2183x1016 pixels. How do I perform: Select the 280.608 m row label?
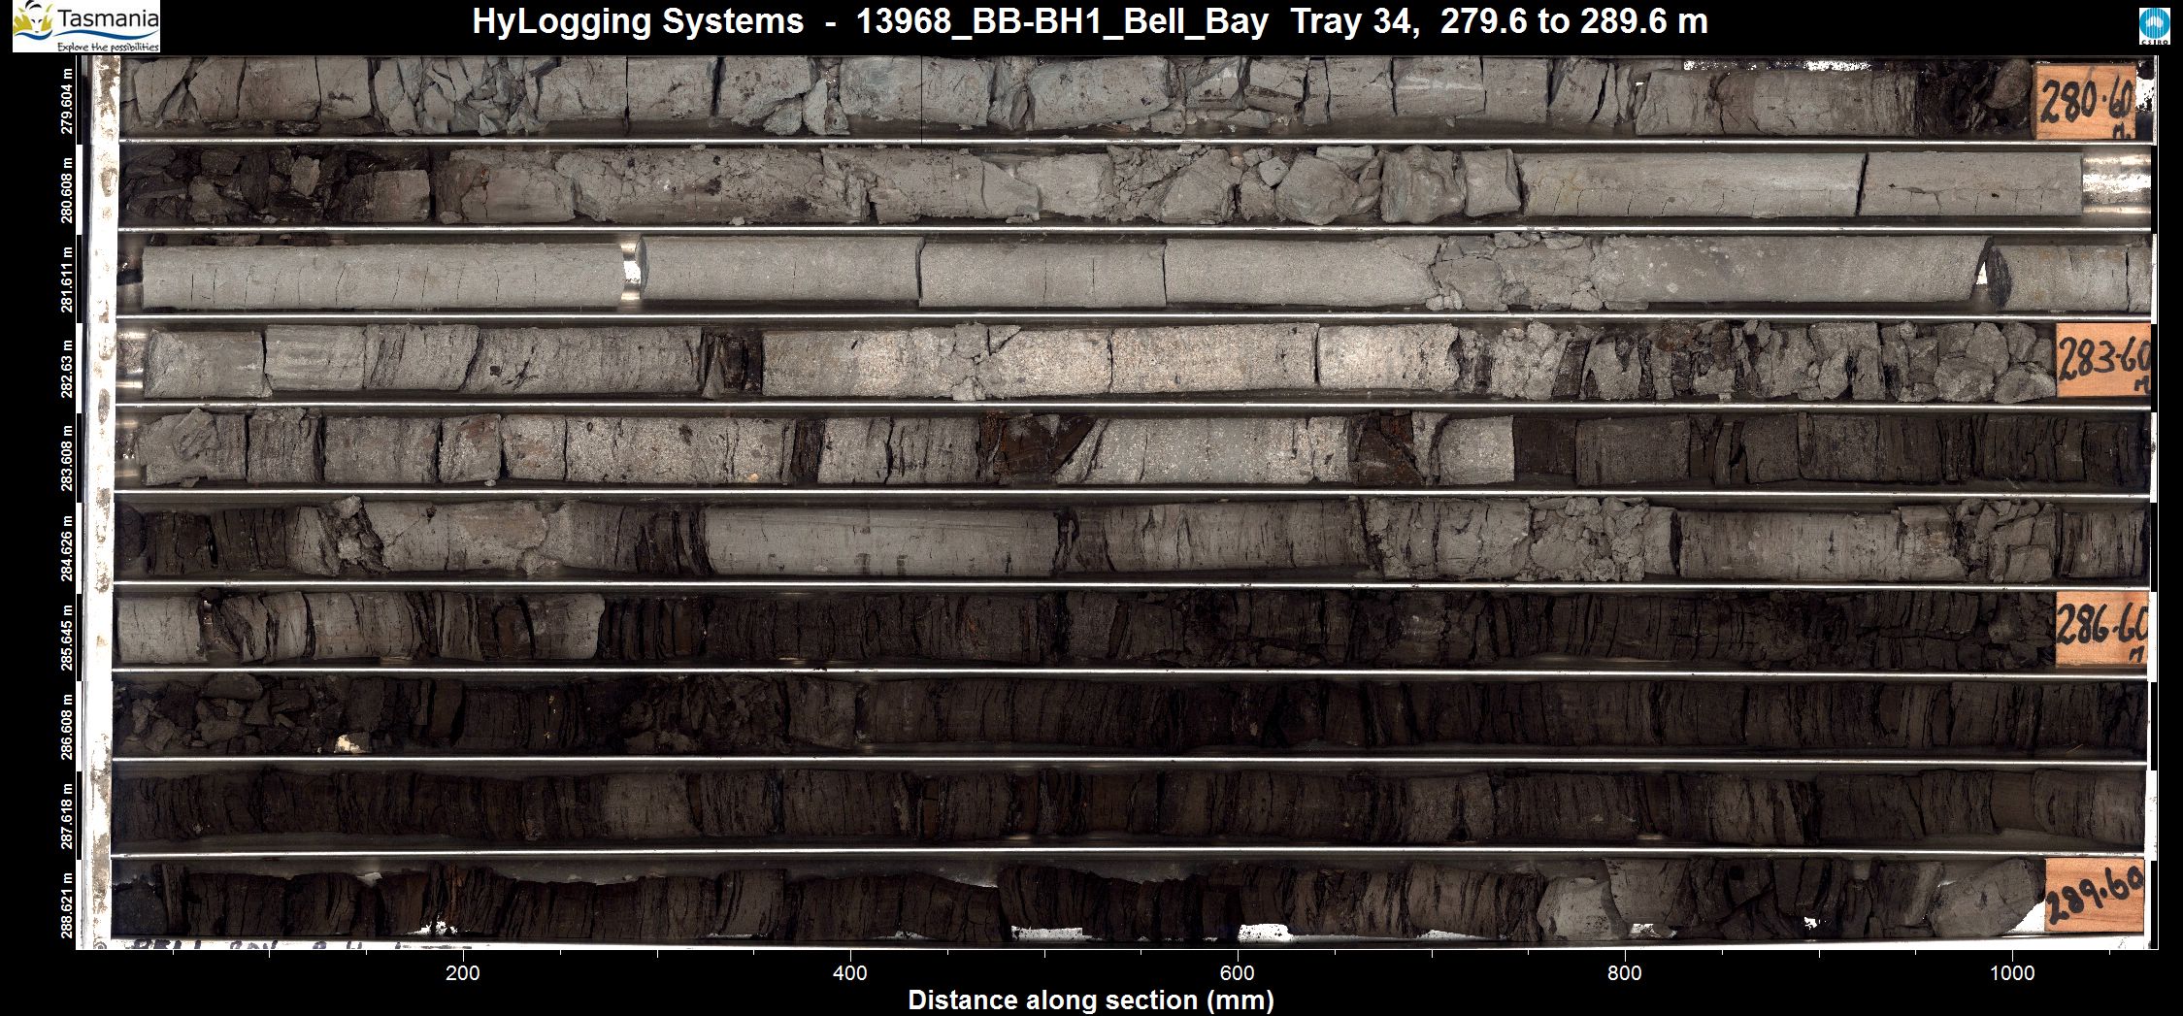67,189
